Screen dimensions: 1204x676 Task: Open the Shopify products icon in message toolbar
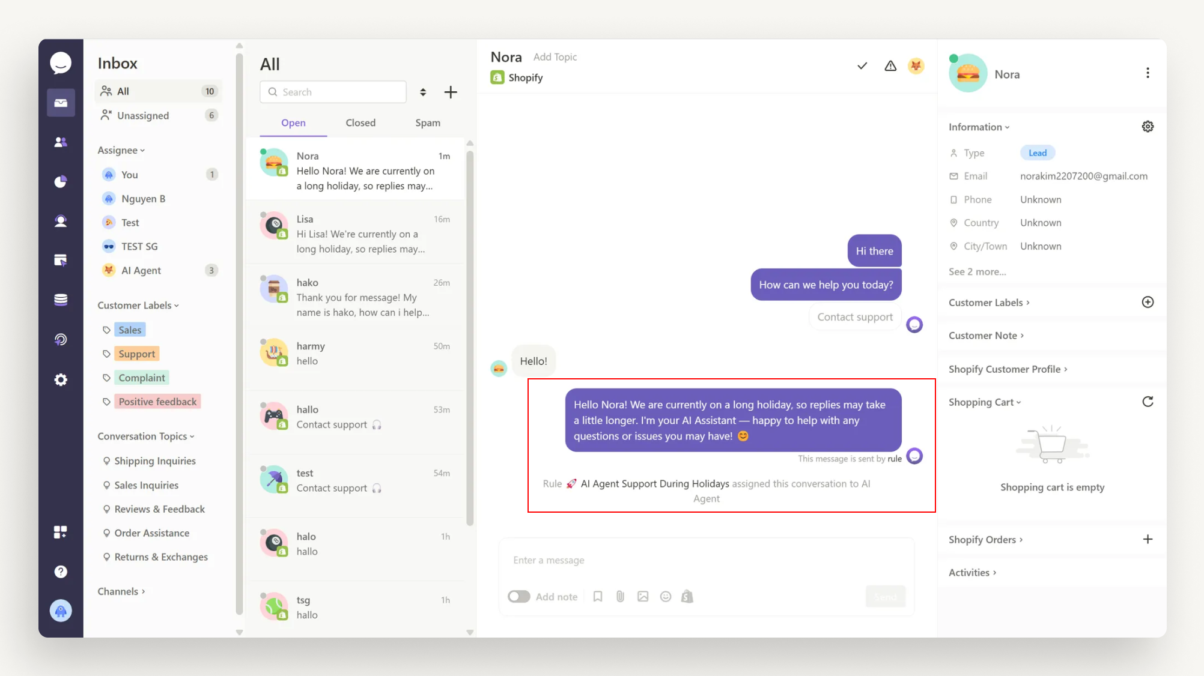pos(687,596)
